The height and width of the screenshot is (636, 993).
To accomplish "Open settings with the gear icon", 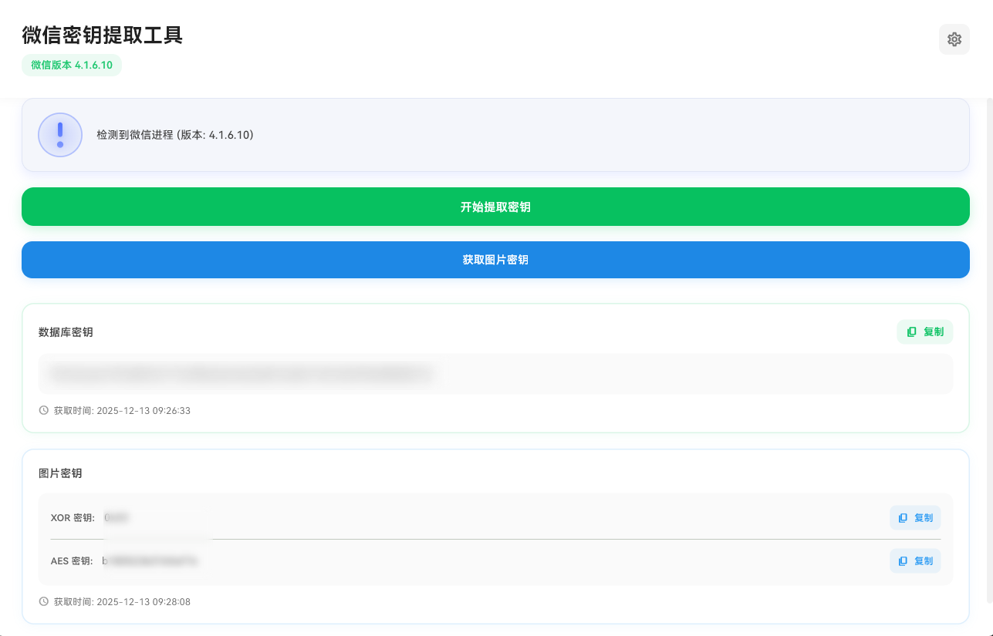I will [954, 39].
